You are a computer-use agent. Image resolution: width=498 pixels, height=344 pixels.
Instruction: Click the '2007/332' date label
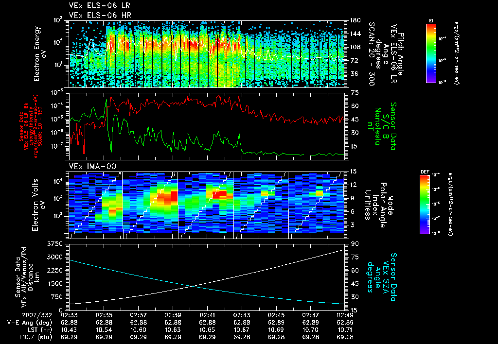36,316
